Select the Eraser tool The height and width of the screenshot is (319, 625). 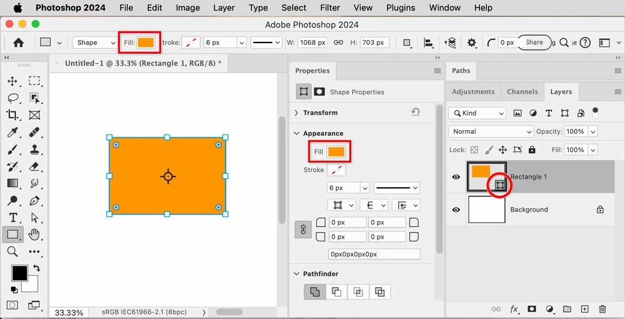[x=34, y=166]
